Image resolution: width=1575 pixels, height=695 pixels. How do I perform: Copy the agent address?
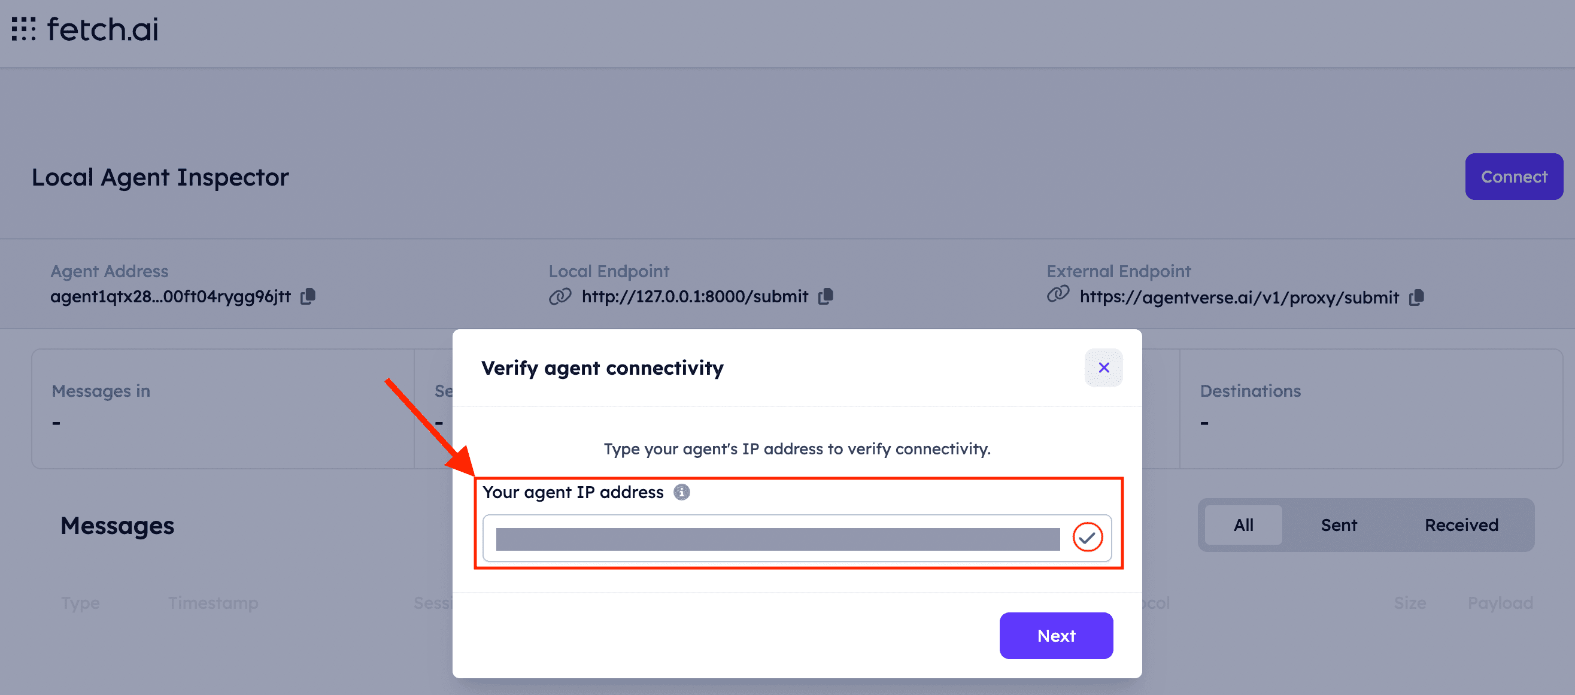pyautogui.click(x=308, y=296)
